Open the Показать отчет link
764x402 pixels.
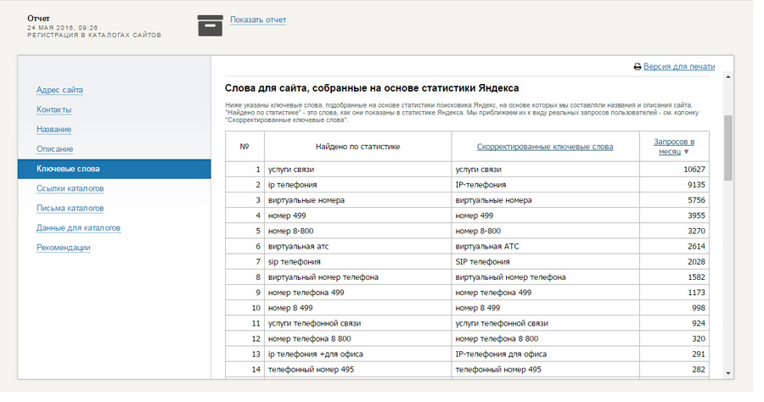[258, 20]
